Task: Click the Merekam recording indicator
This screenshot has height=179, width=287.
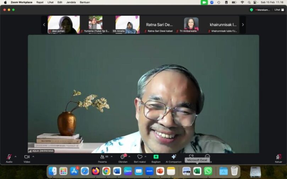Action: coord(263,10)
